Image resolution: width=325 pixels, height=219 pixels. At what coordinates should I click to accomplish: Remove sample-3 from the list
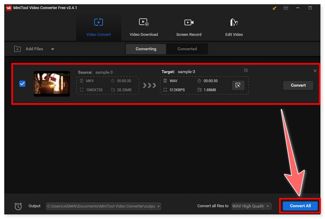315,71
